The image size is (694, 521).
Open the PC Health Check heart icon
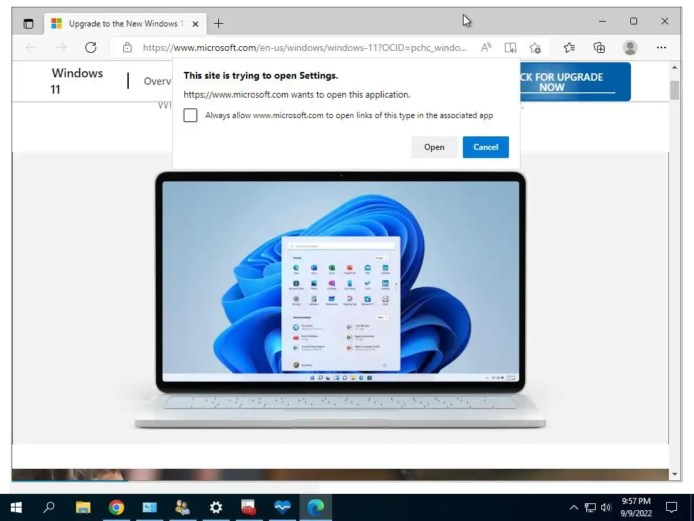pos(283,507)
